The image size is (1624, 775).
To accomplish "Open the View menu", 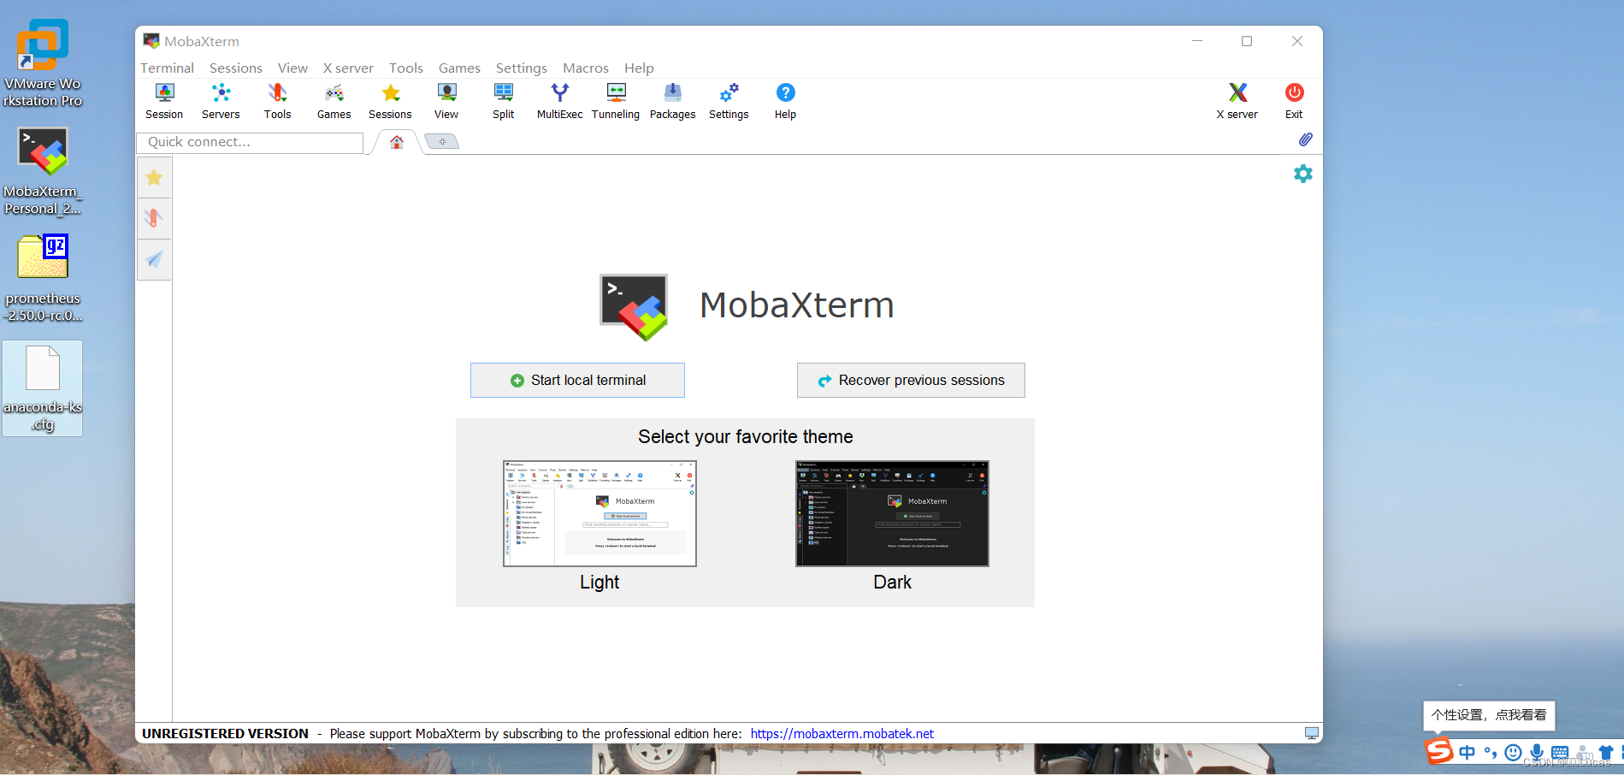I will click(x=292, y=68).
